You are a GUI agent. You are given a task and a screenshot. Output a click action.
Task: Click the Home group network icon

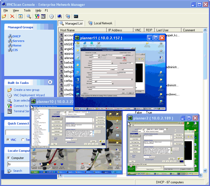10,45
